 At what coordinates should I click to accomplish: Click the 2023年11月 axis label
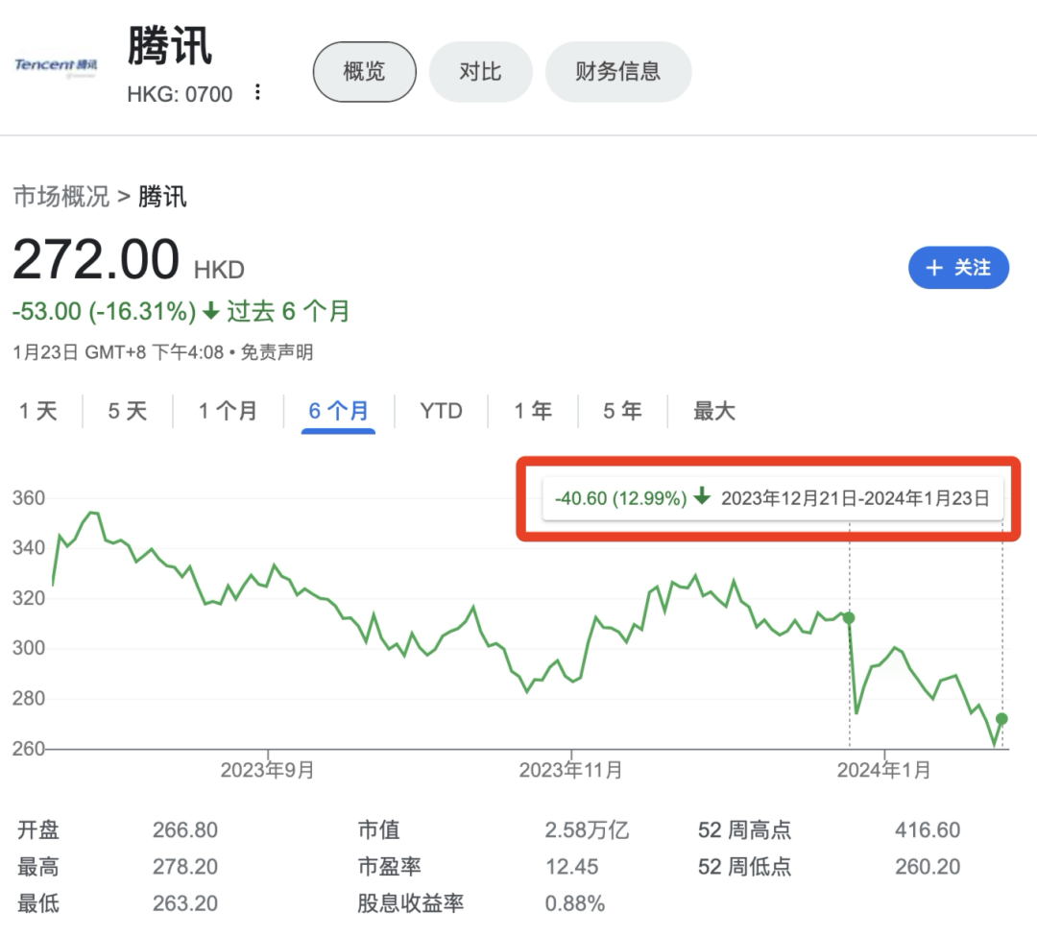point(570,770)
